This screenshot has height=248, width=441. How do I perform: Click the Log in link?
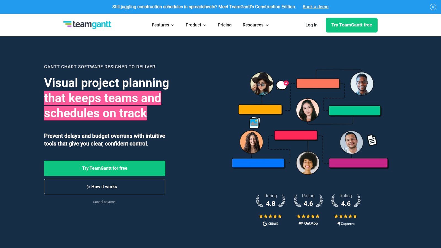(x=311, y=25)
